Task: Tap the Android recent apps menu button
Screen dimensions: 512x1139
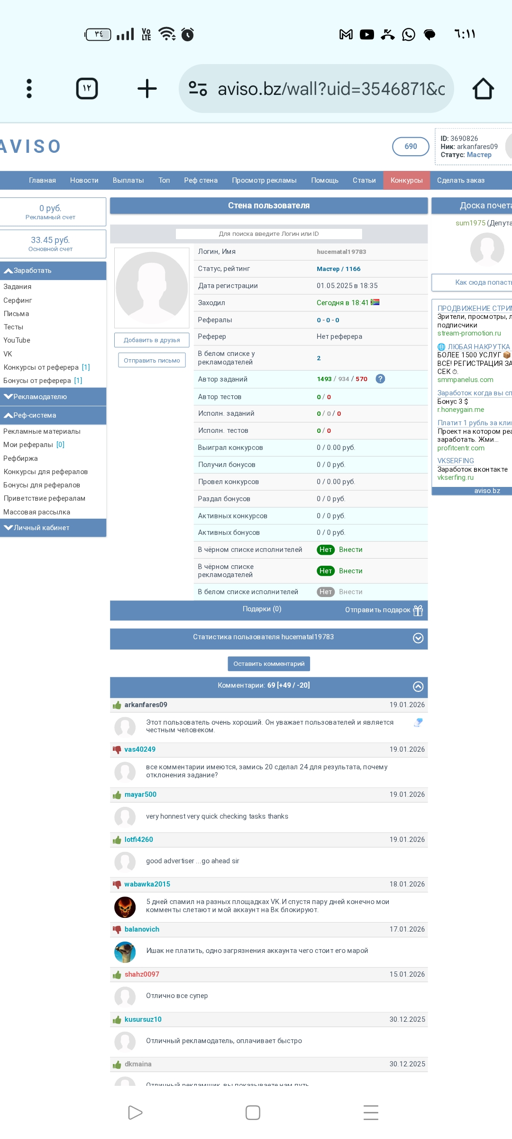Action: (x=371, y=1112)
